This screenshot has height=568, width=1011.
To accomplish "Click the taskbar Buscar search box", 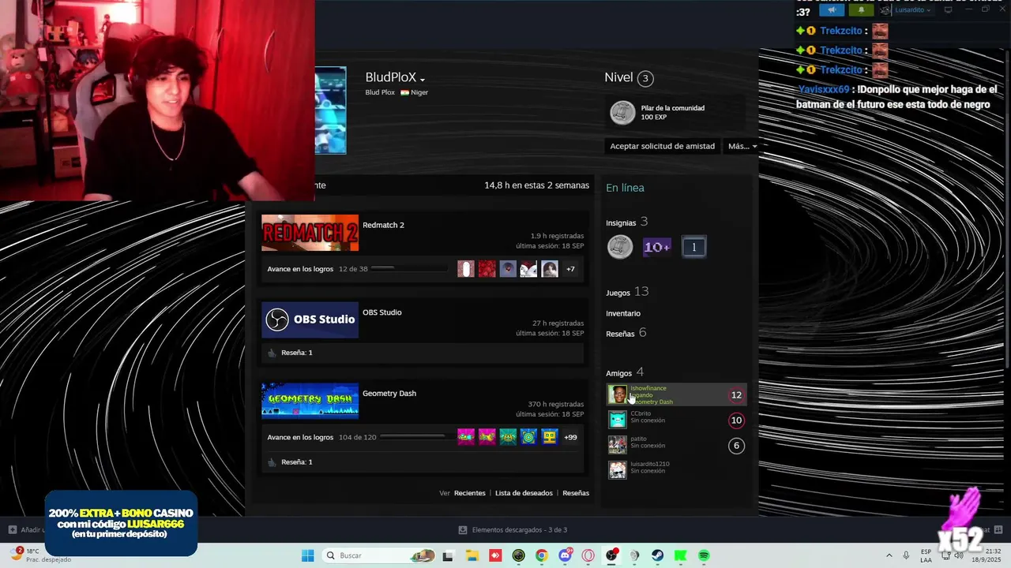I will [379, 555].
